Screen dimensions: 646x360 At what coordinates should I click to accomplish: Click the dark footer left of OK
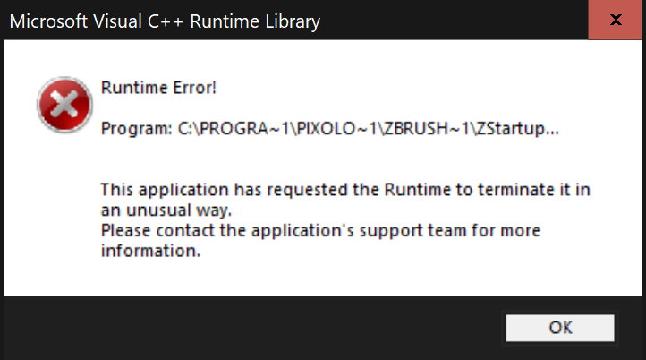251,327
